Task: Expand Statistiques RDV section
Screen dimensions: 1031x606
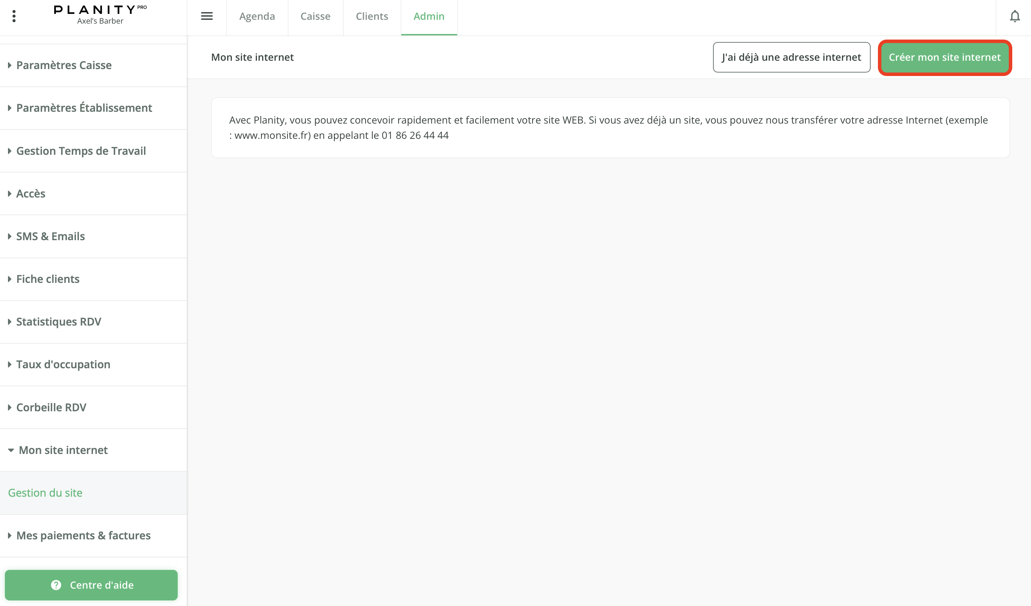Action: point(59,322)
